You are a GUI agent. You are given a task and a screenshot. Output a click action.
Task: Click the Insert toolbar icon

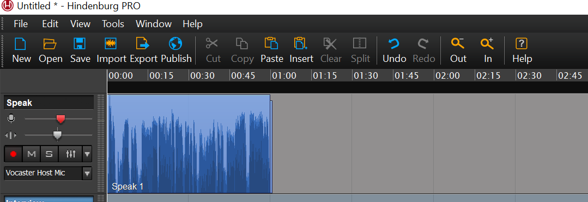click(301, 44)
